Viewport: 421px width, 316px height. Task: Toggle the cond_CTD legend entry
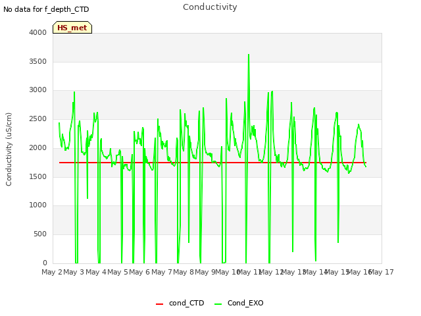click(180, 303)
